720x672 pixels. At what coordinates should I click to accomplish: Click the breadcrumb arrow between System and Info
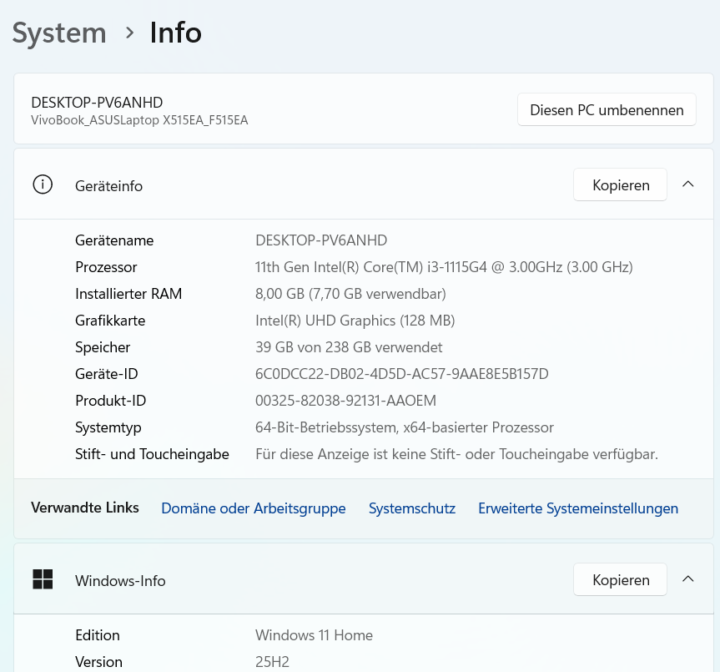(x=130, y=33)
